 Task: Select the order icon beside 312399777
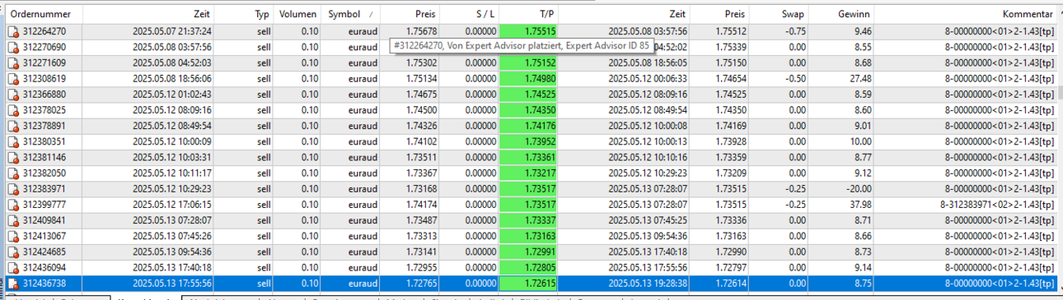(x=13, y=205)
